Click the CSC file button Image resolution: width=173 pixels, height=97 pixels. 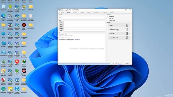coord(61,30)
